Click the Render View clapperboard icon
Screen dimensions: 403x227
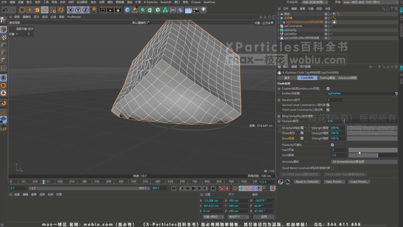pyautogui.click(x=103, y=10)
